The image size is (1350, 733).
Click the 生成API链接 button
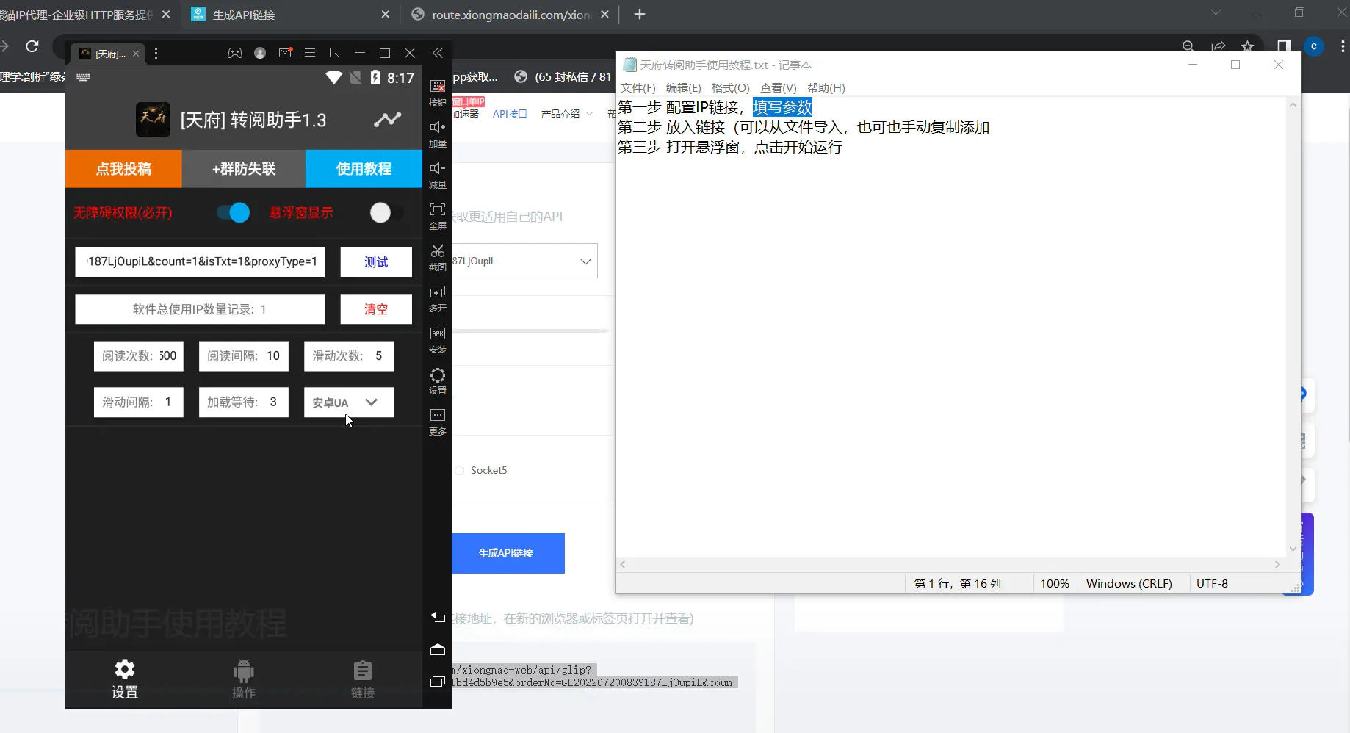[509, 553]
